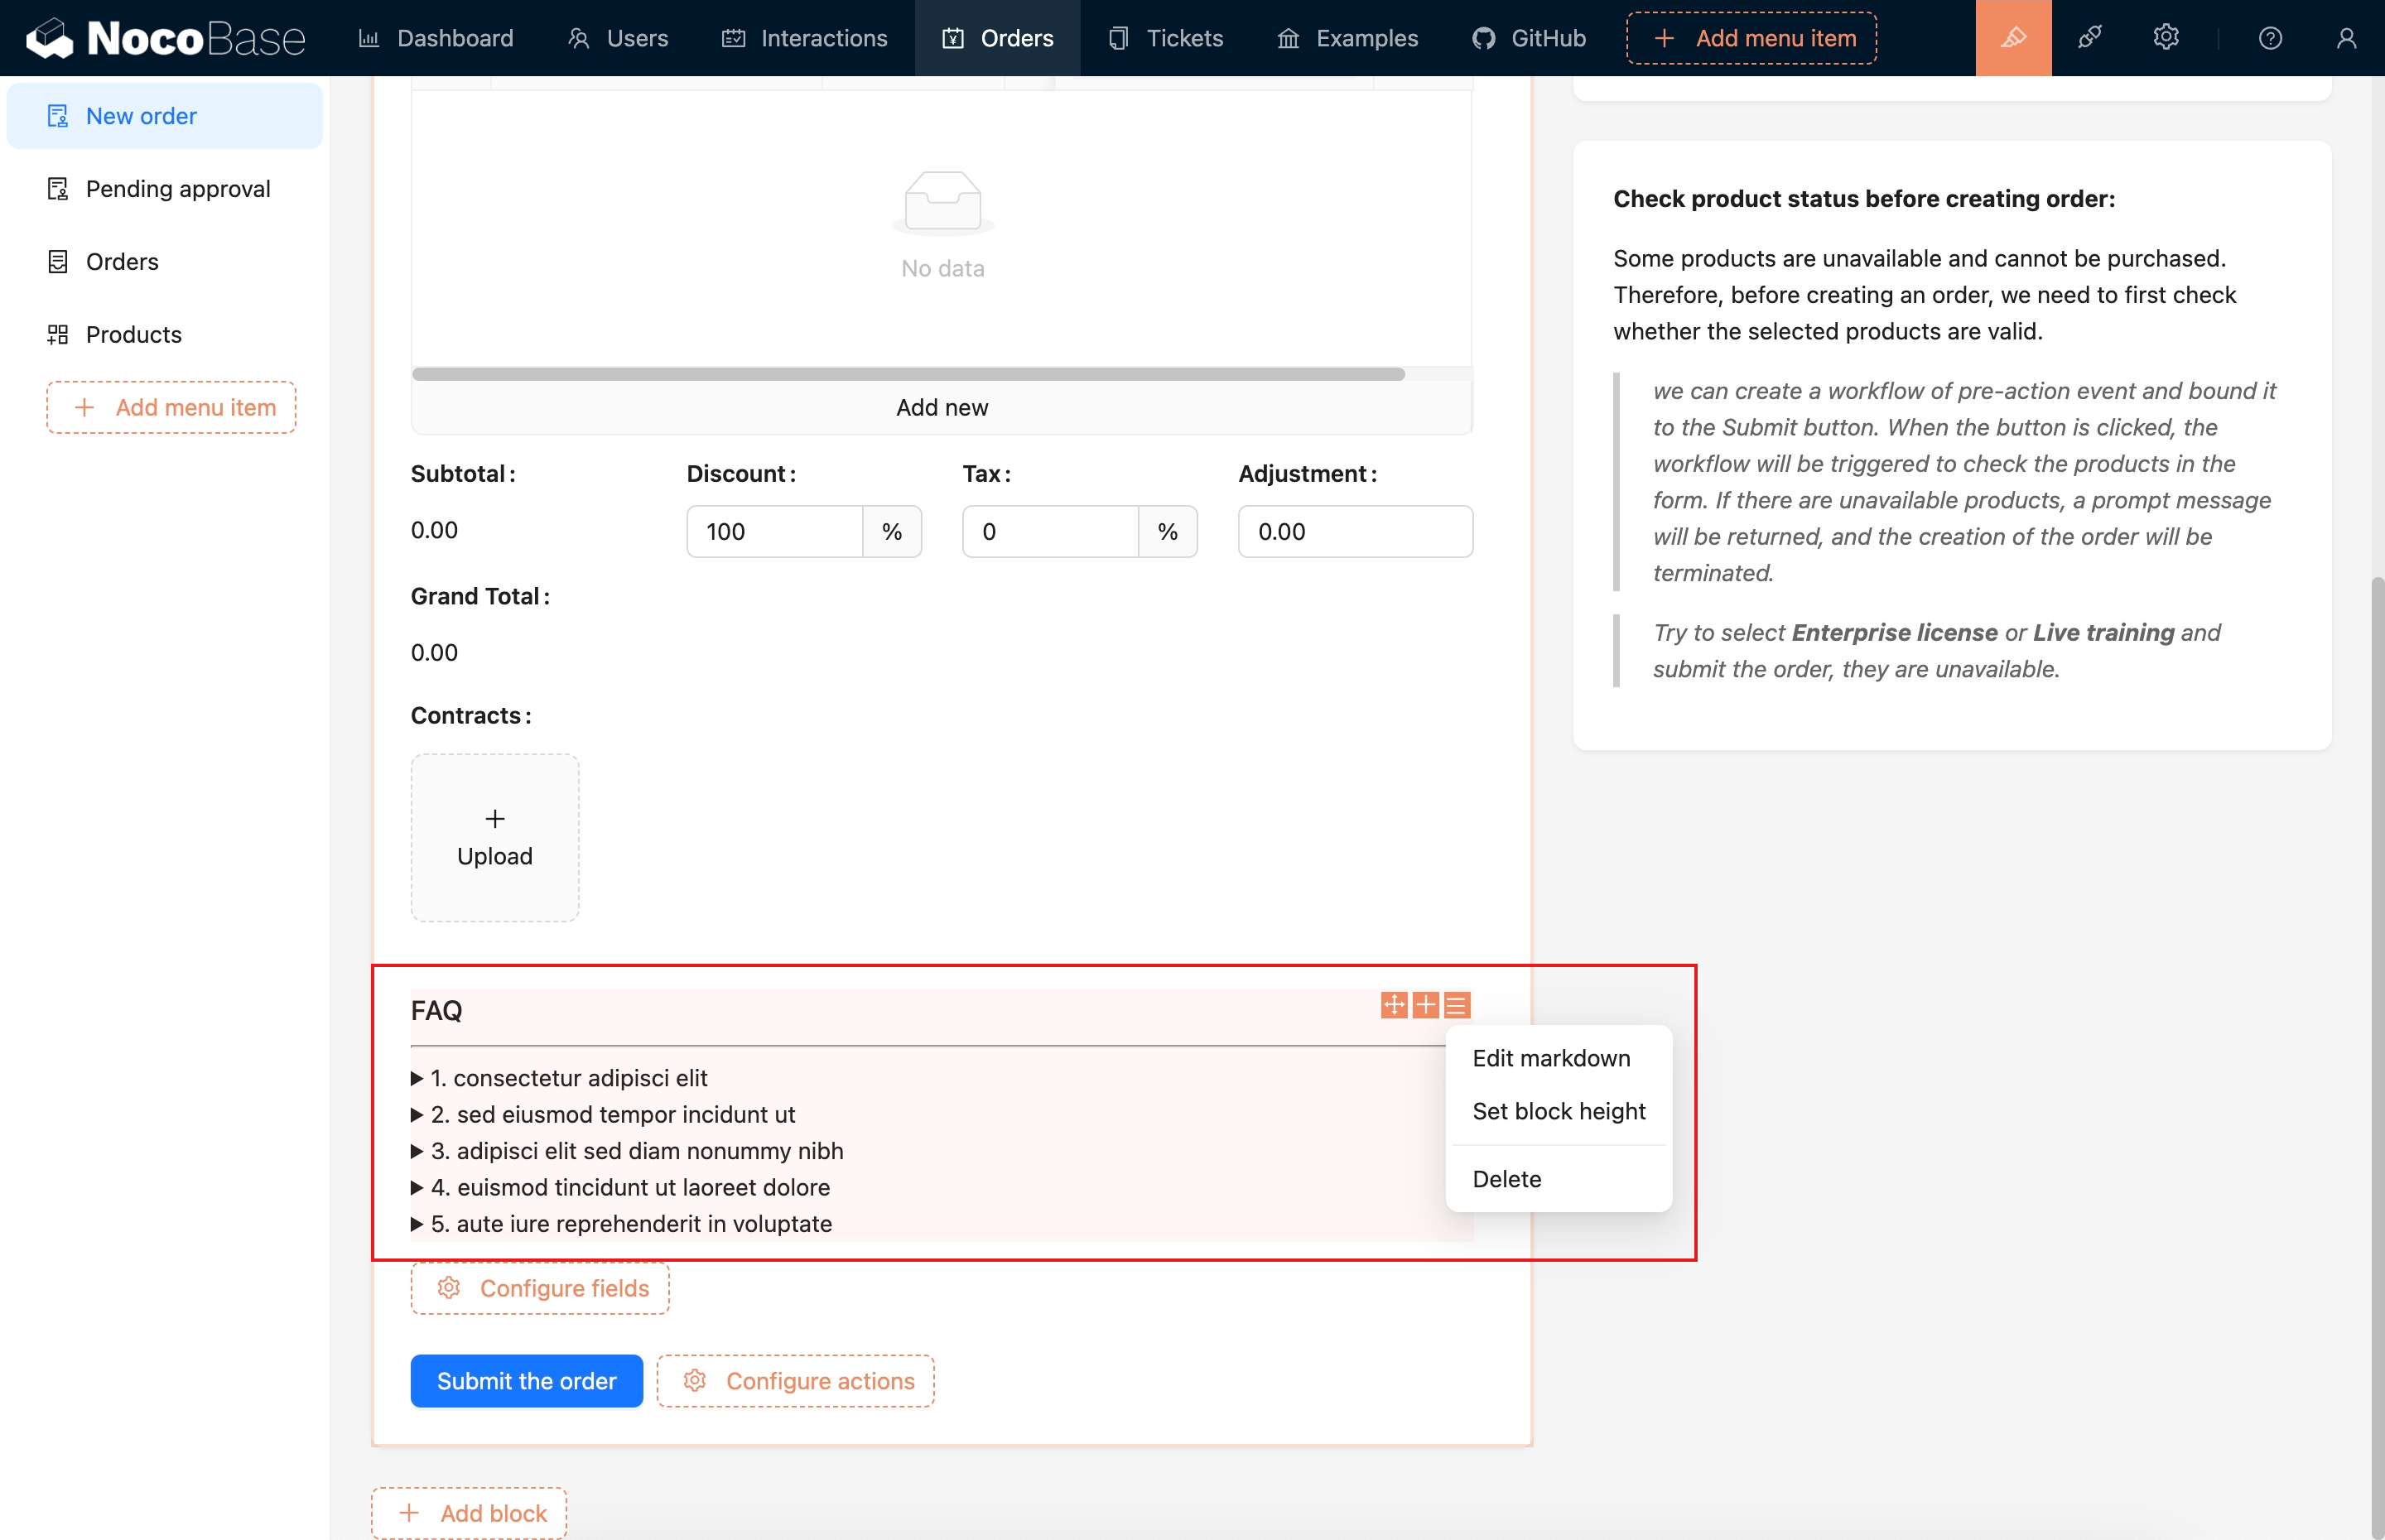The width and height of the screenshot is (2385, 1540).
Task: Click the Discount percentage input field
Action: [775, 531]
